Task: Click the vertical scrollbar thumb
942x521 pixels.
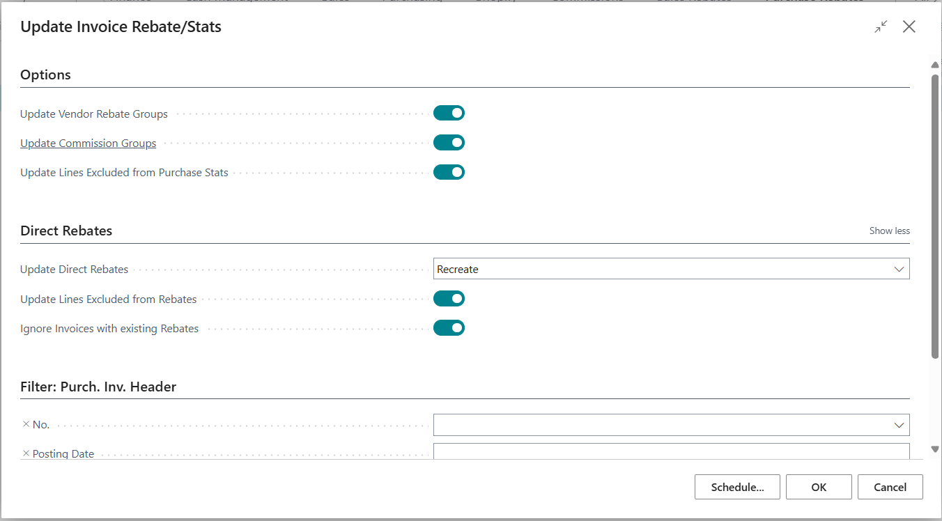Action: [935, 216]
